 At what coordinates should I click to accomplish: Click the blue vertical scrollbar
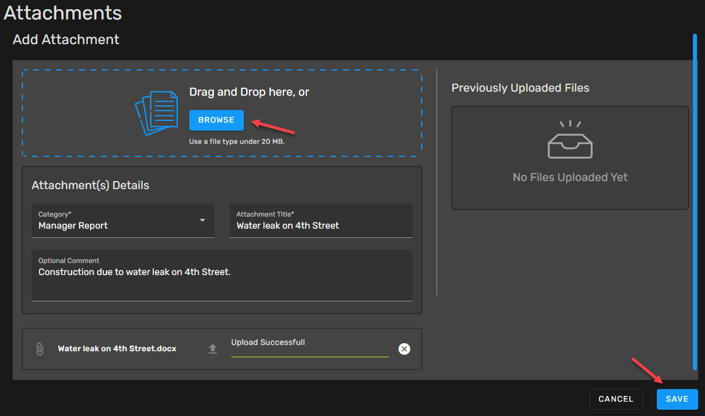[695, 201]
